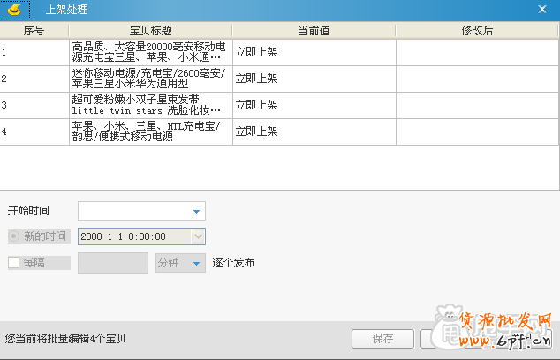Click the 序号 column header
The height and width of the screenshot is (360, 560).
[x=34, y=30]
